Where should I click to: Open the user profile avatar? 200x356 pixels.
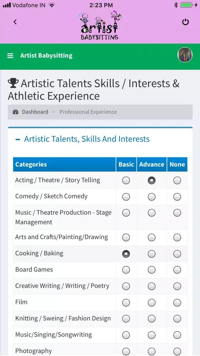pyautogui.click(x=185, y=55)
